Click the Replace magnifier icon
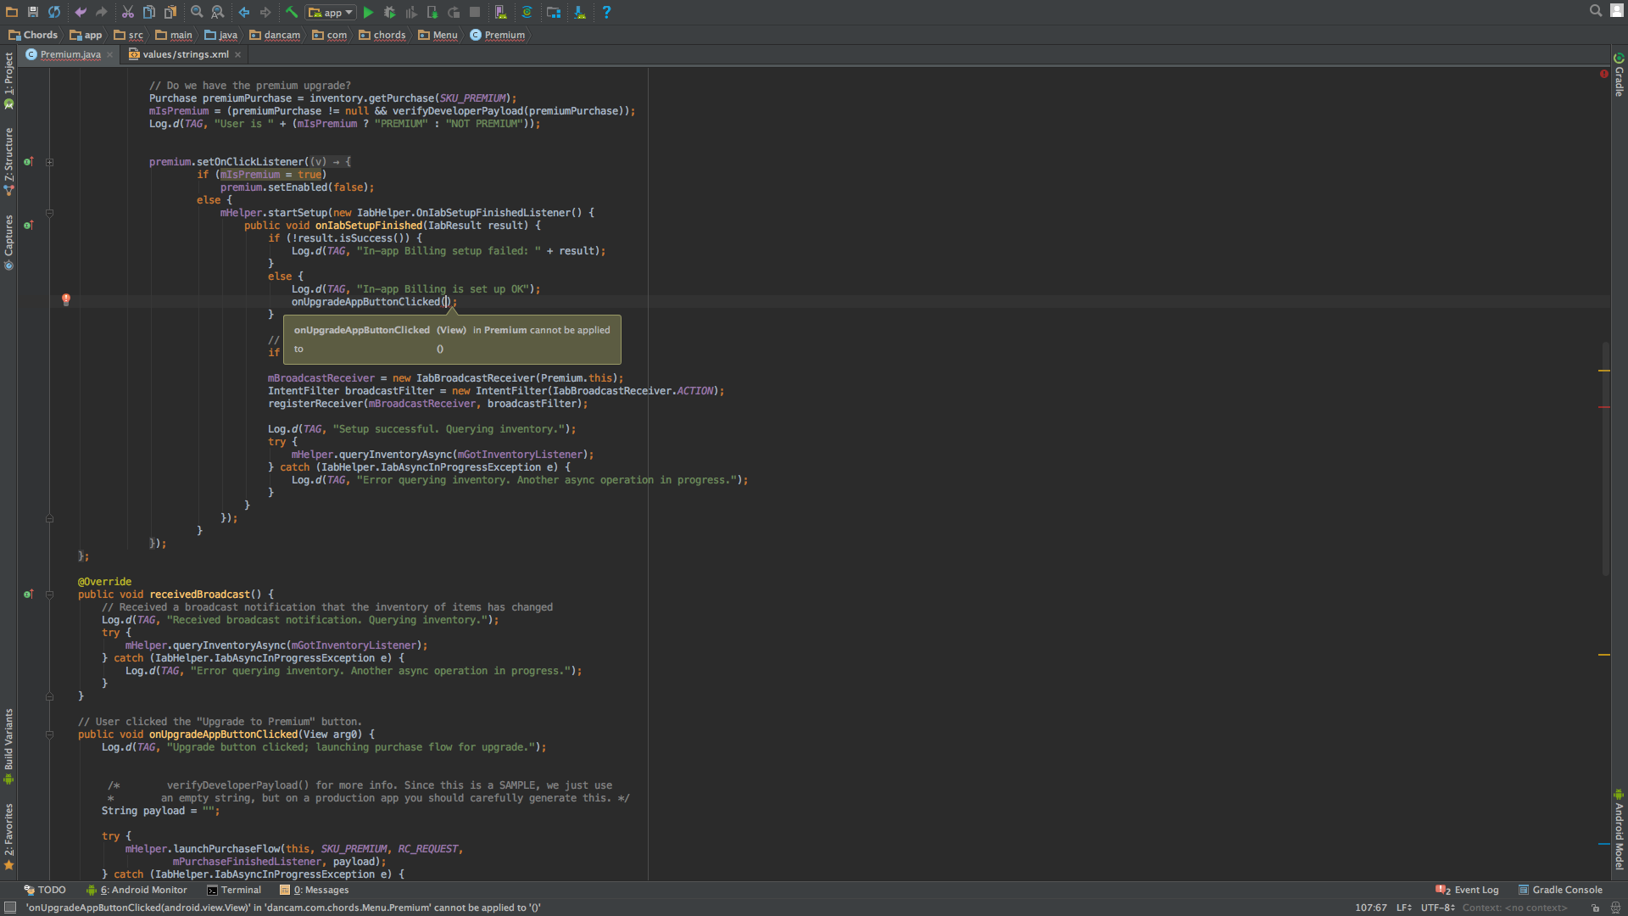 coord(218,12)
